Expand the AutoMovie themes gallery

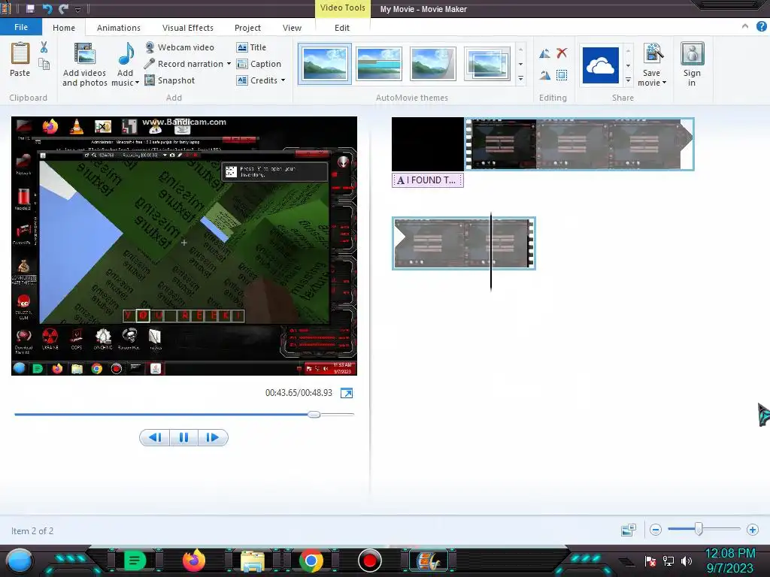(520, 78)
